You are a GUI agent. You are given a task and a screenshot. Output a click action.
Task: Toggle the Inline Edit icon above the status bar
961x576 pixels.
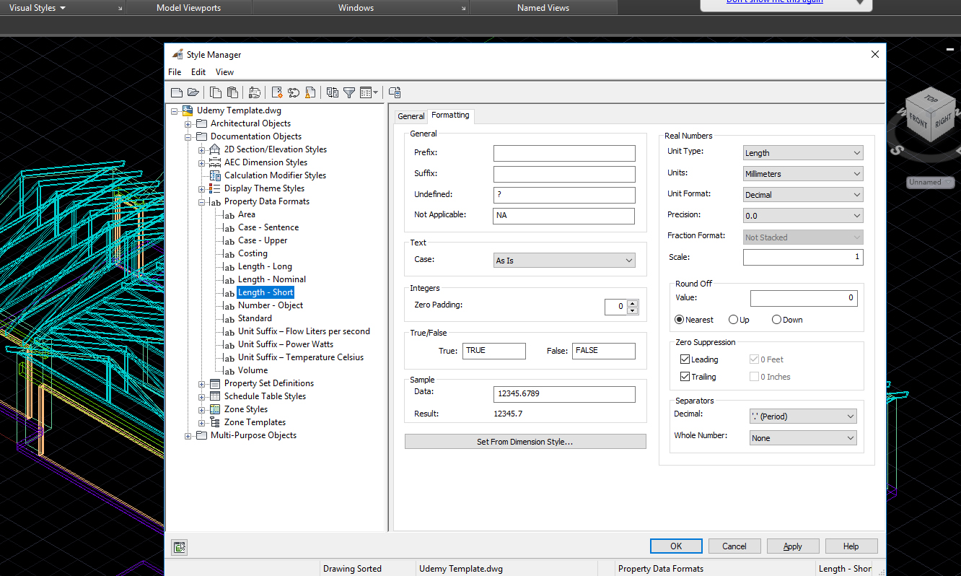point(179,548)
